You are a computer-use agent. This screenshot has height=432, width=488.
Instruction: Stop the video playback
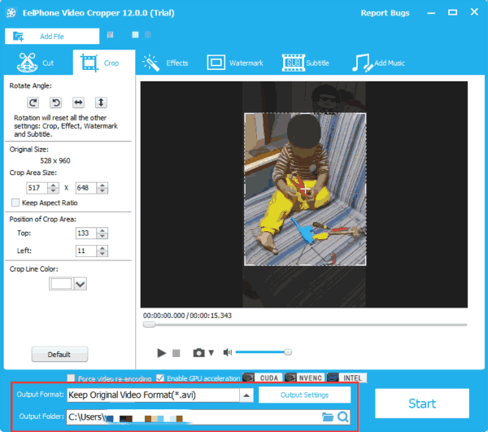coord(176,353)
